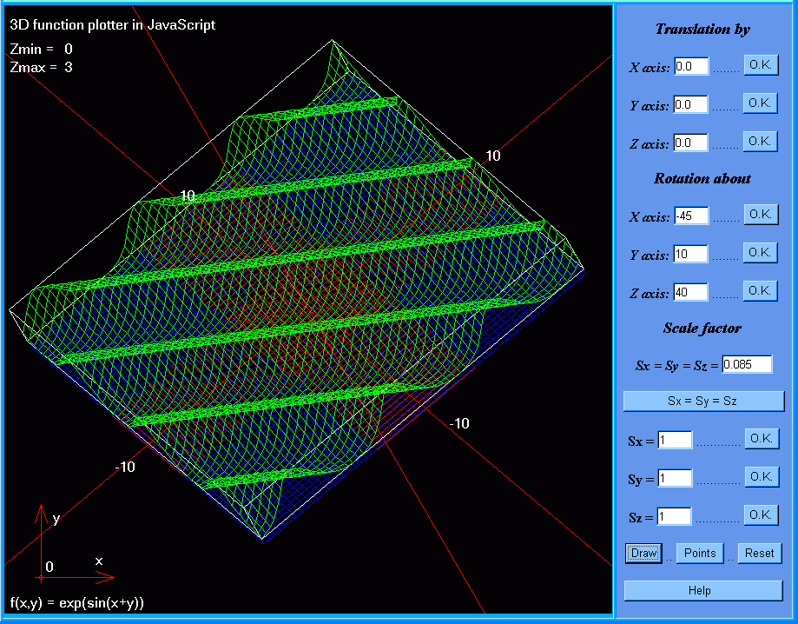The image size is (798, 624).
Task: Click the Zmin = 0 readout
Action: (41, 49)
